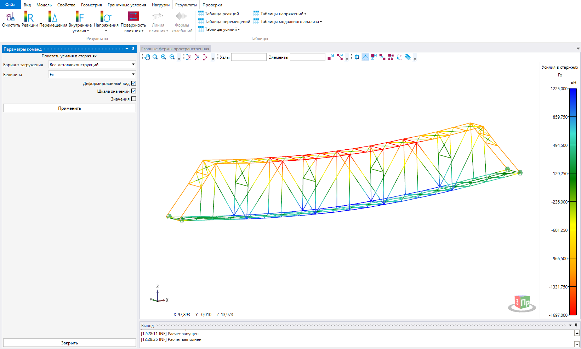Viewport: 581px width, 349px height.
Task: Click second selection-mode icon in view toolbar
Action: pyautogui.click(x=197, y=57)
